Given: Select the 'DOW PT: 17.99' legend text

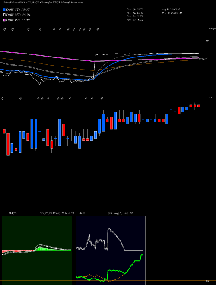Looking at the screenshot, I should 18,20.
